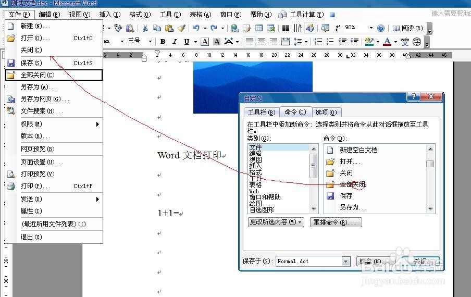Viewport: 471px width, 297px height.
Task: Click the Paste clipboard icon
Action: pyautogui.click(x=169, y=28)
